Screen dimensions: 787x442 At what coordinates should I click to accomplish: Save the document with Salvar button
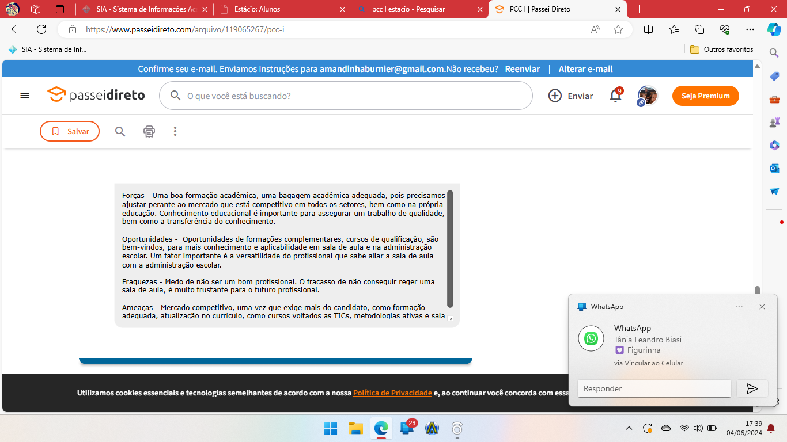pyautogui.click(x=70, y=131)
